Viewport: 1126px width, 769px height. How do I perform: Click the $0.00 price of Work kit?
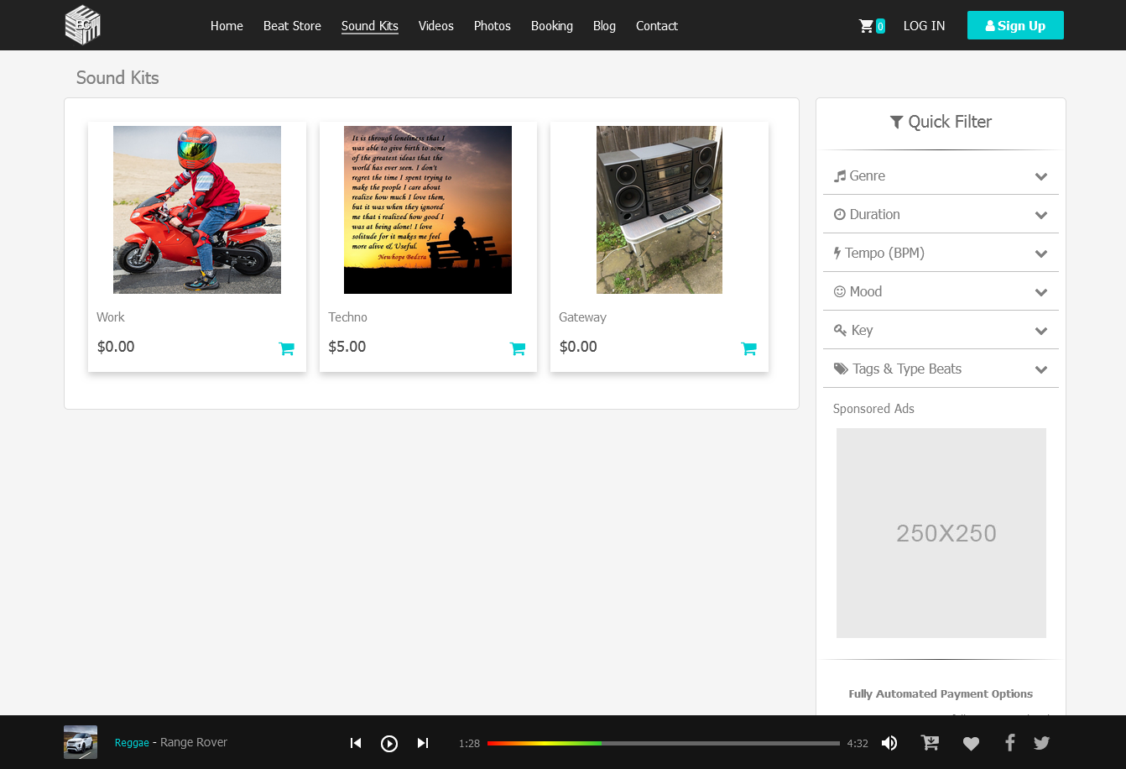[x=116, y=347]
